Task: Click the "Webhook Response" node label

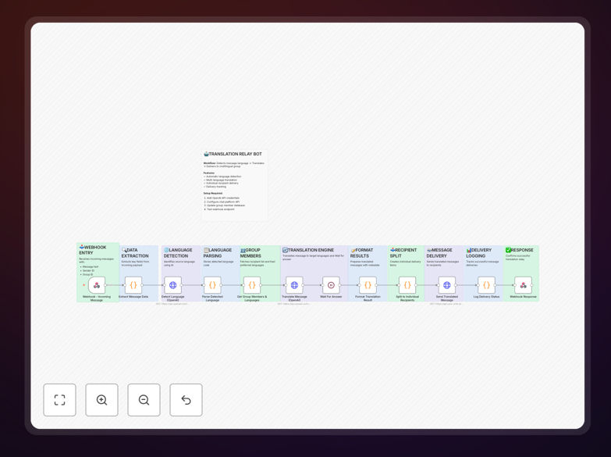Action: tap(524, 297)
